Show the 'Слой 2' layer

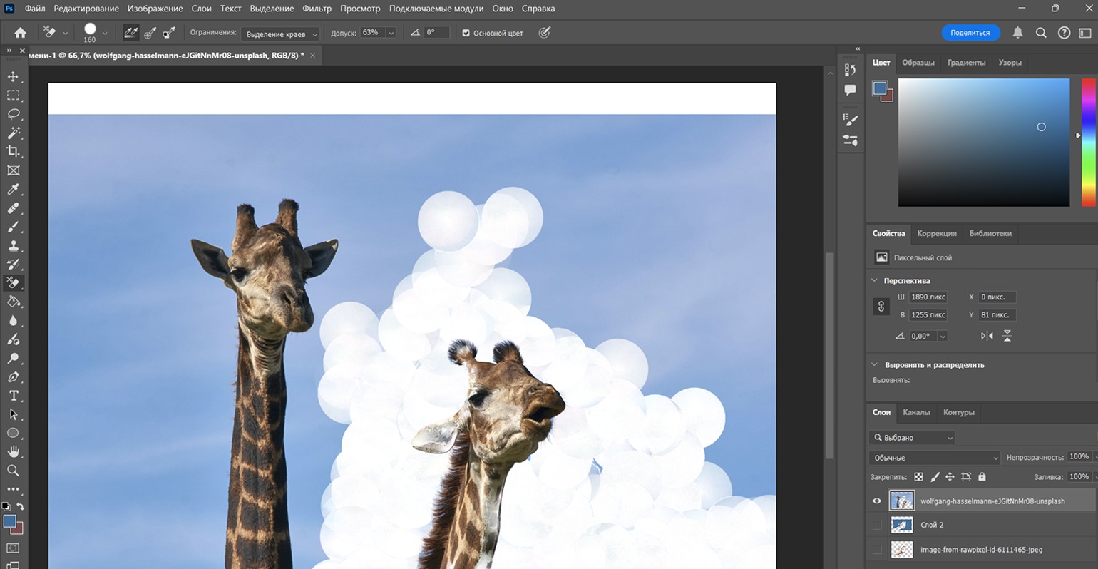pos(877,526)
